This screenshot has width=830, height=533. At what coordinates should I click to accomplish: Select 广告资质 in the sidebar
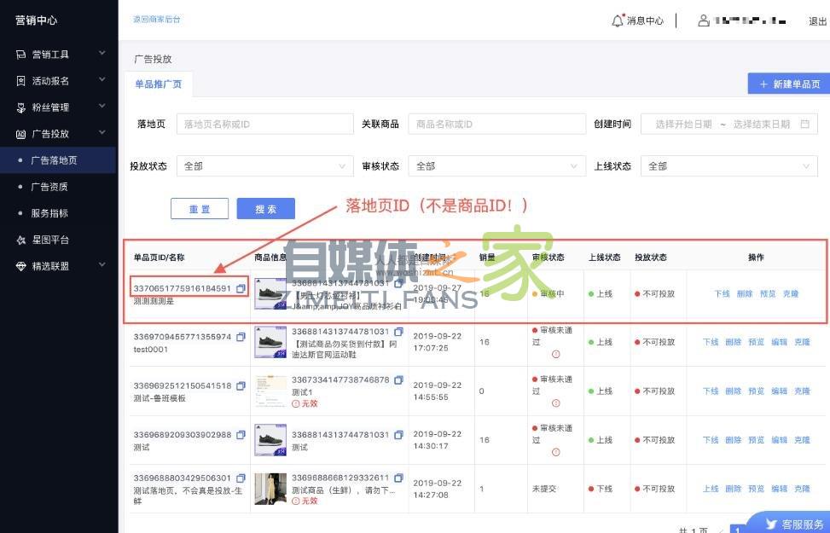tap(49, 187)
